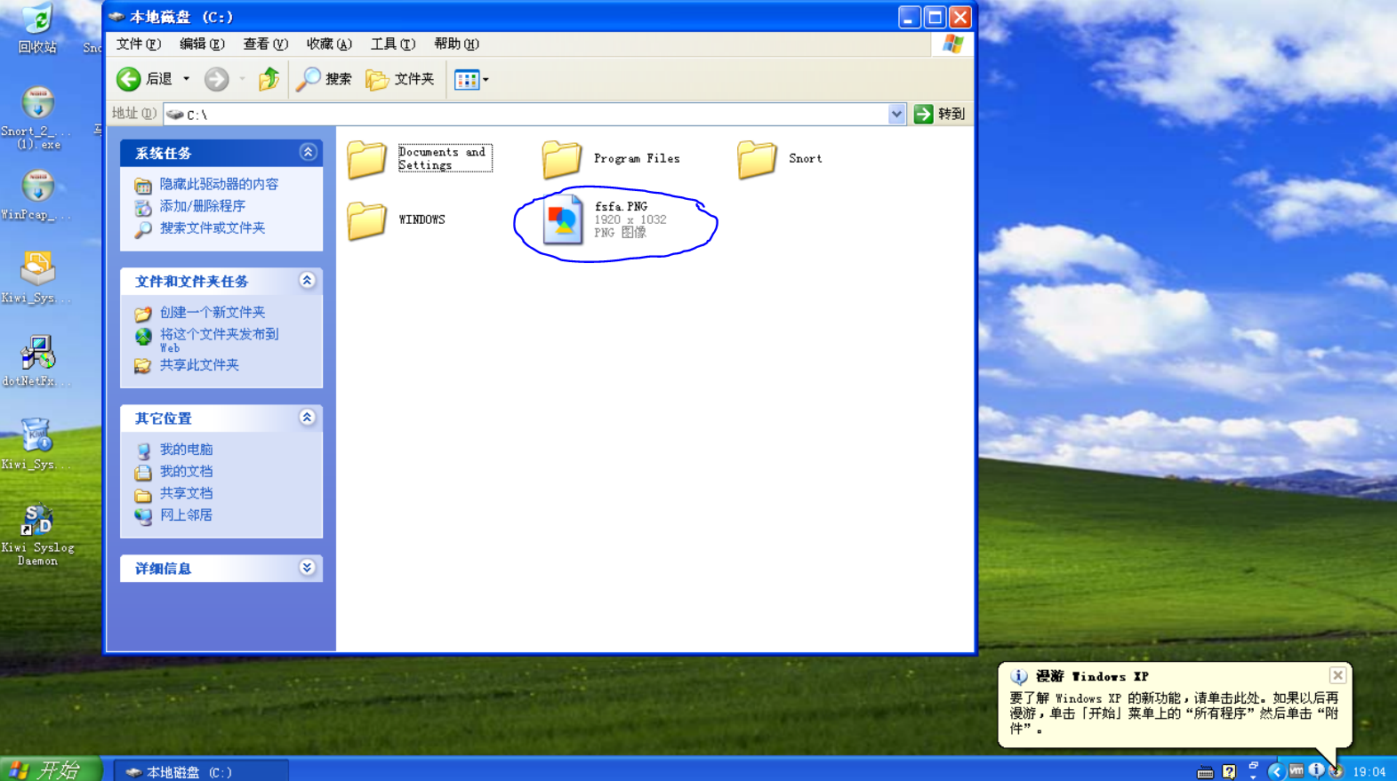Go to 共享文档 in other places

click(186, 493)
